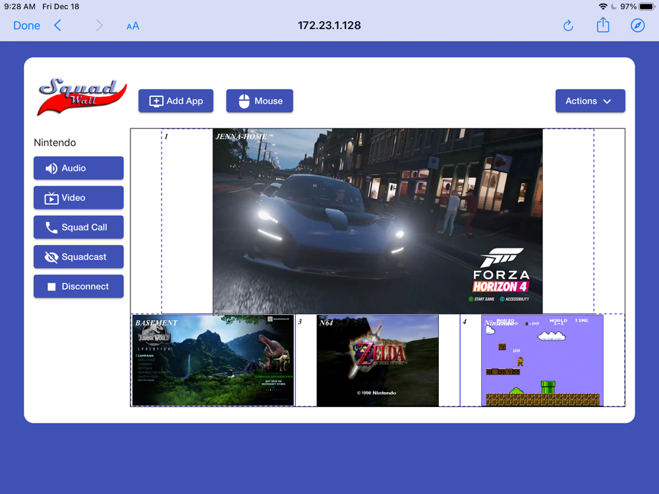This screenshot has width=659, height=494.
Task: Reload the page
Action: point(568,26)
